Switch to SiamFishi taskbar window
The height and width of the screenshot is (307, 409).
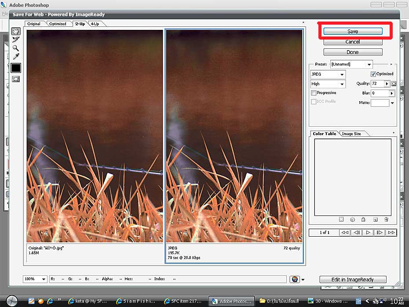coord(136,301)
